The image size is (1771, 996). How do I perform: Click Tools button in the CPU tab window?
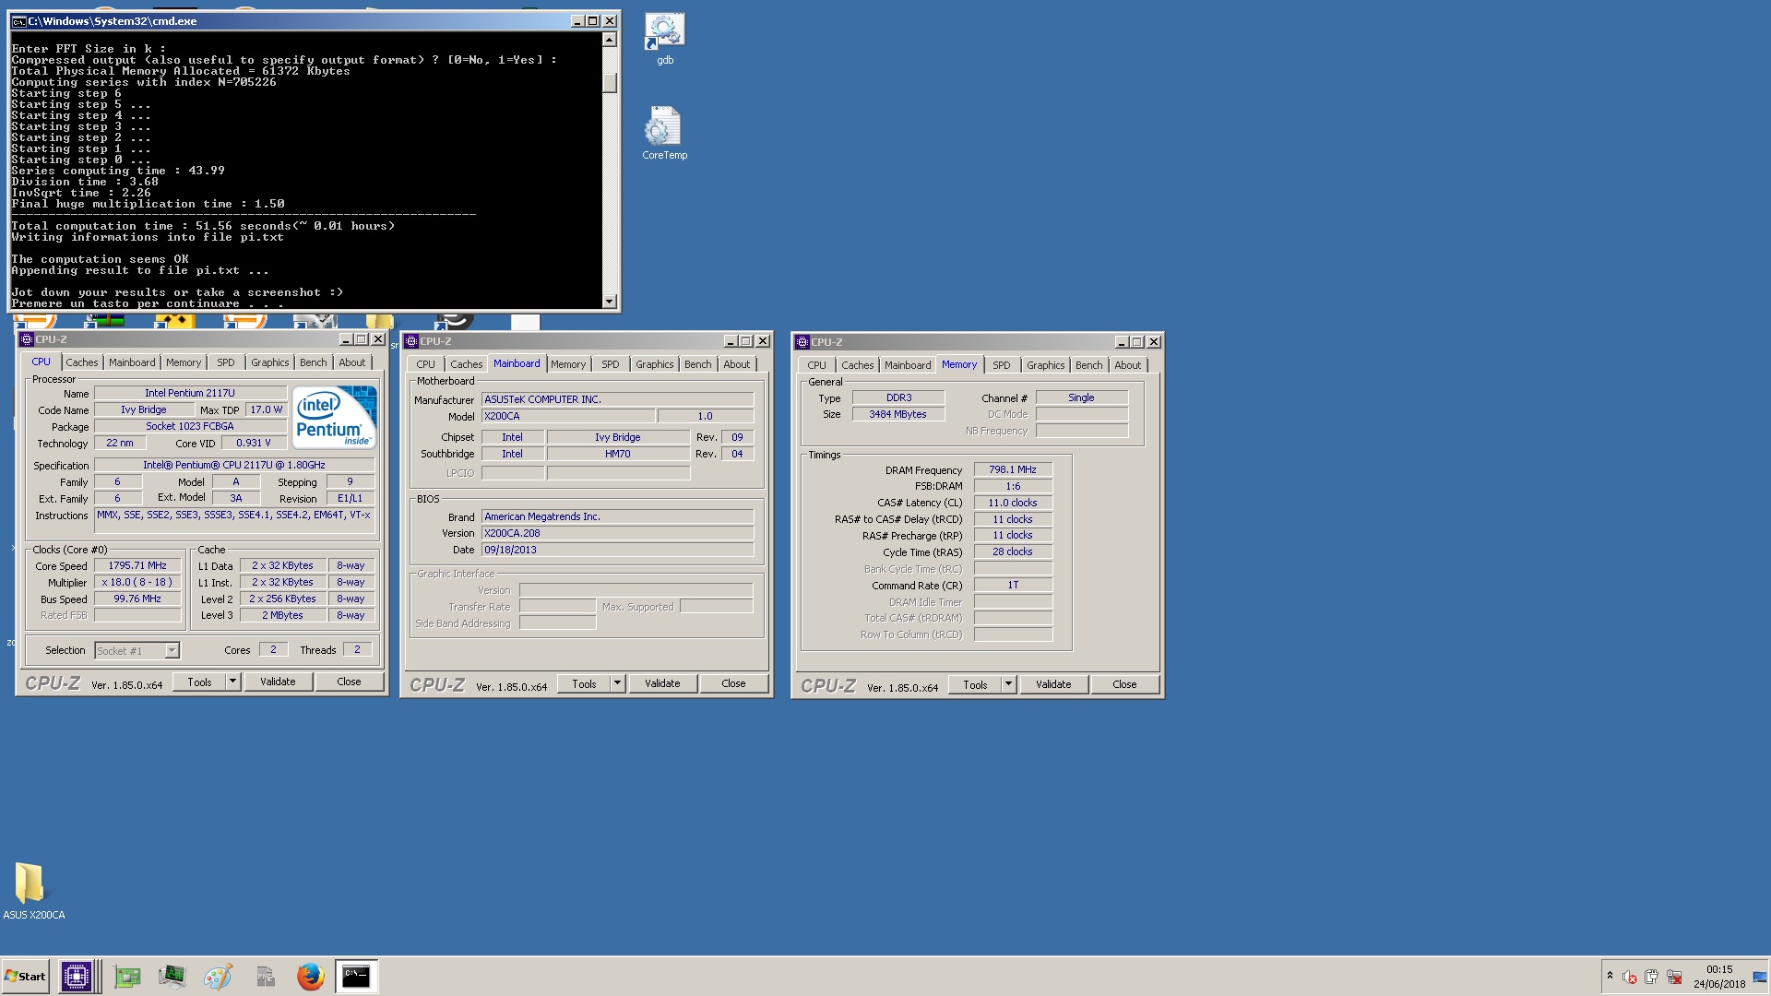[x=200, y=682]
